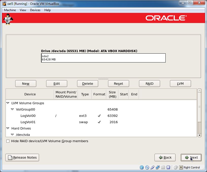Click Next to continue installation
The height and width of the screenshot is (172, 207).
click(191, 158)
